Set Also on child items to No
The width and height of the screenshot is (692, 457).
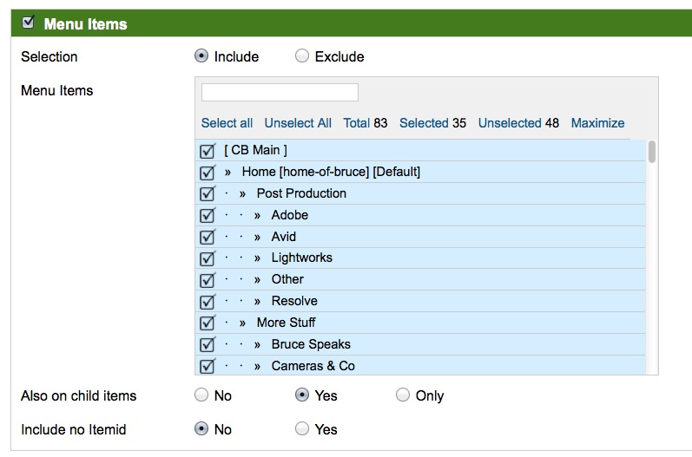[201, 395]
